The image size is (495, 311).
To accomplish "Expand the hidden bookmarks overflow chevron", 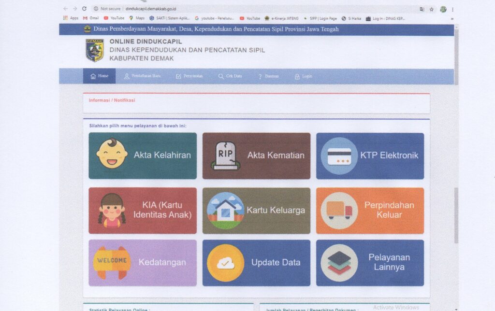I will coord(452,18).
